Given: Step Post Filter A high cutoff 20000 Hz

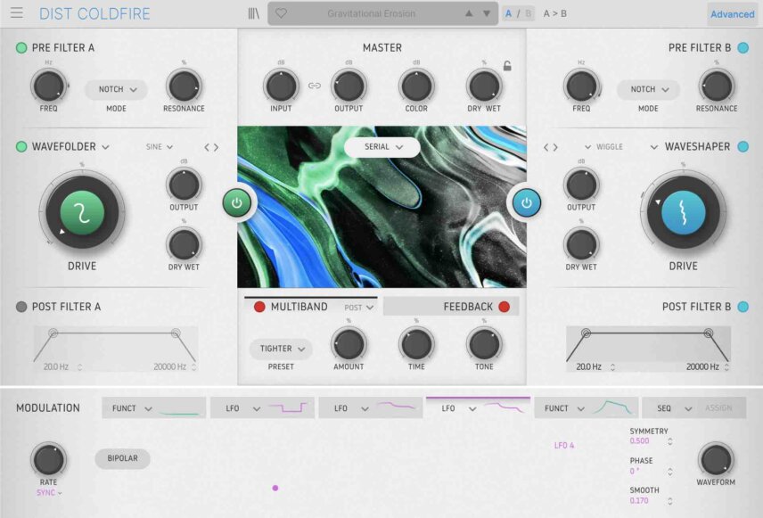Looking at the screenshot, I should point(193,367).
